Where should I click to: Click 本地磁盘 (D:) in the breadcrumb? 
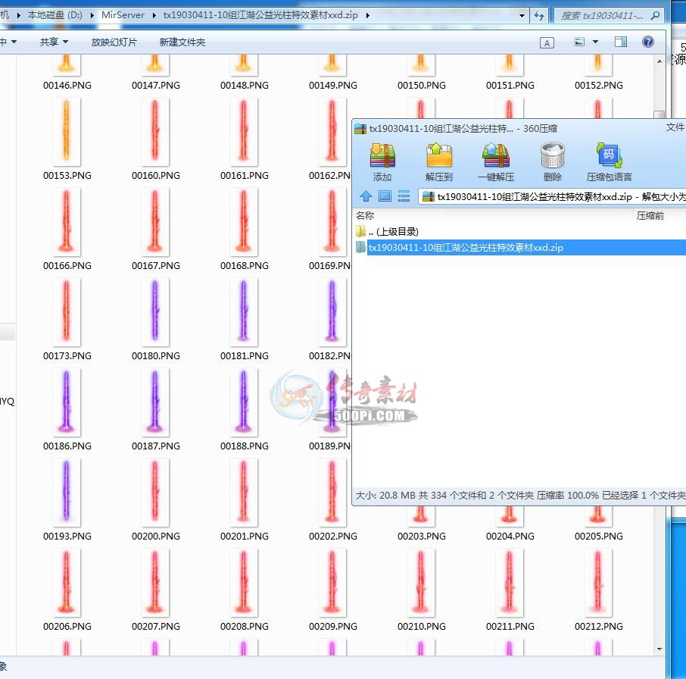point(55,15)
